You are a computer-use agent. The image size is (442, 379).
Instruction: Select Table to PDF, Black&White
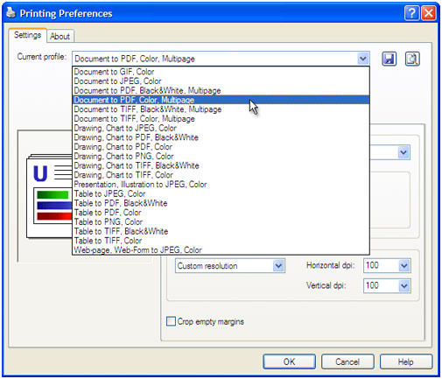[221, 203]
